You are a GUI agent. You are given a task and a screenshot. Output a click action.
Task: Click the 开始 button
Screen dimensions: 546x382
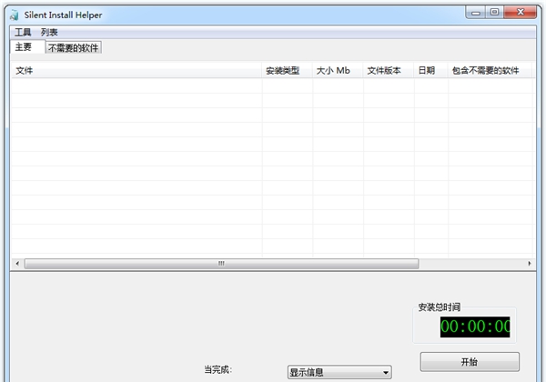tap(470, 362)
